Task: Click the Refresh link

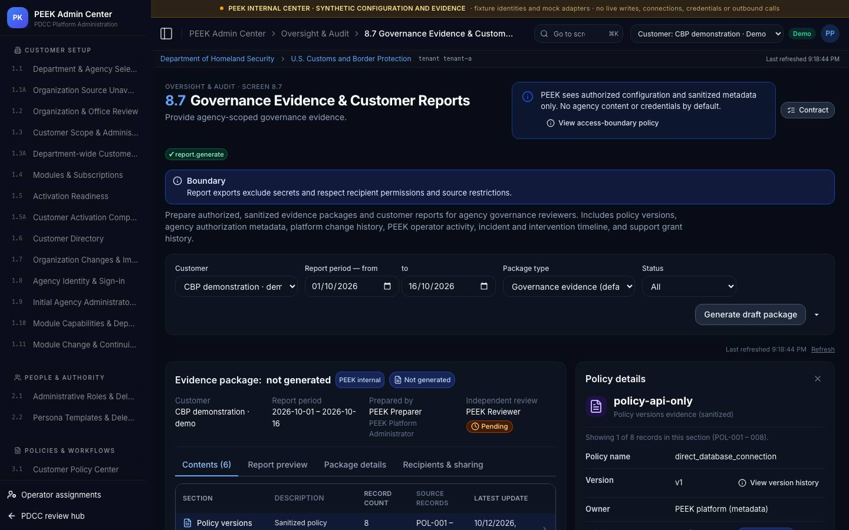Action: tap(822, 349)
